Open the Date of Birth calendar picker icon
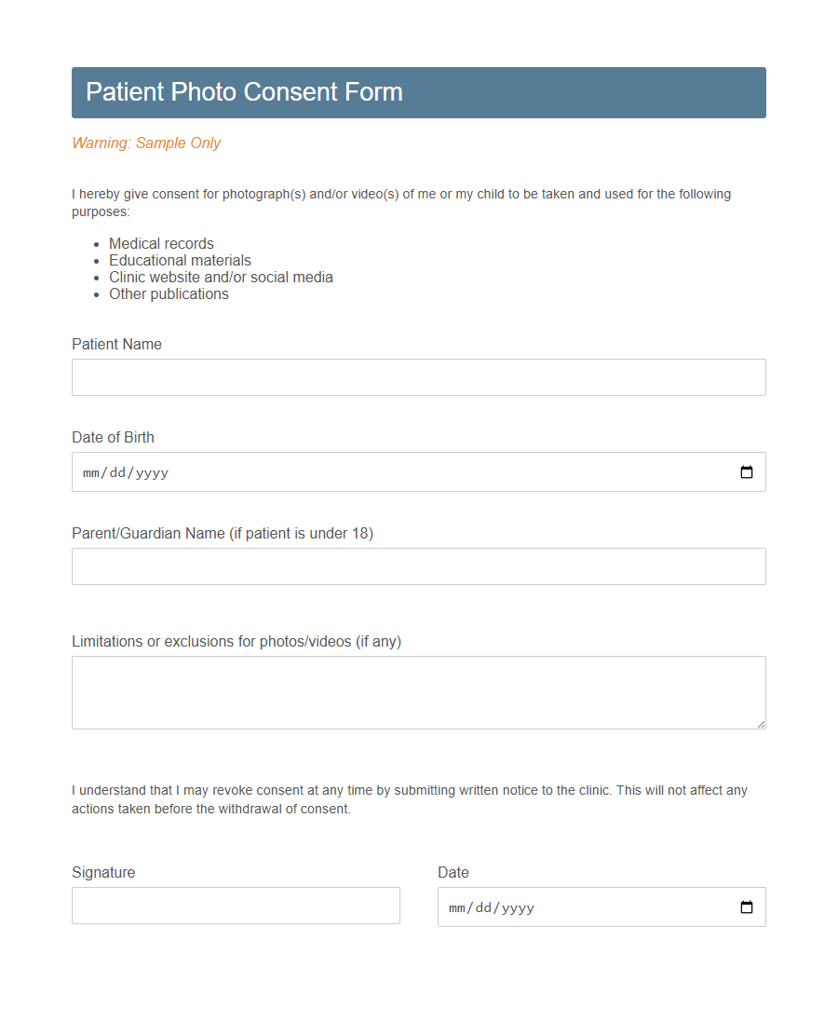838x1009 pixels. coord(746,472)
